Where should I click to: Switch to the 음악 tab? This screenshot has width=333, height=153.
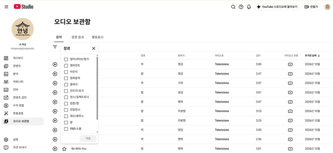[59, 37]
